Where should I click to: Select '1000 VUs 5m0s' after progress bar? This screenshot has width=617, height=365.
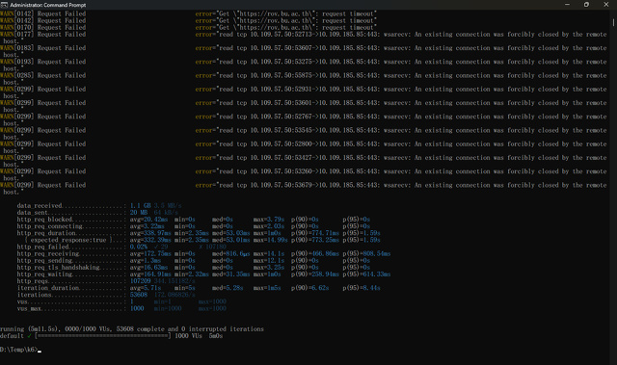(x=199, y=336)
